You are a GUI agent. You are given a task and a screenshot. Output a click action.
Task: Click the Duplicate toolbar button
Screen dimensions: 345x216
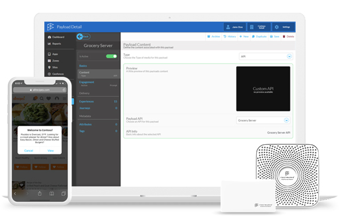[259, 36]
